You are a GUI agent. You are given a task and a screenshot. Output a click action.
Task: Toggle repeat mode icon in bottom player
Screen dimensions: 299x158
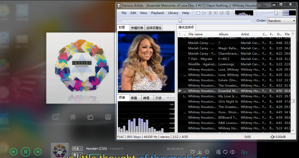pyautogui.click(x=225, y=152)
